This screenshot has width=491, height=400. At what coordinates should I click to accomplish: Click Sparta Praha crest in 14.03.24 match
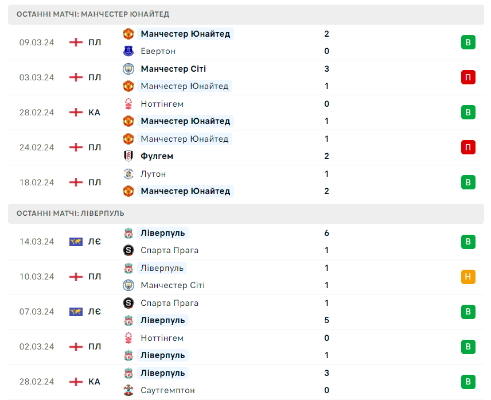click(x=128, y=250)
